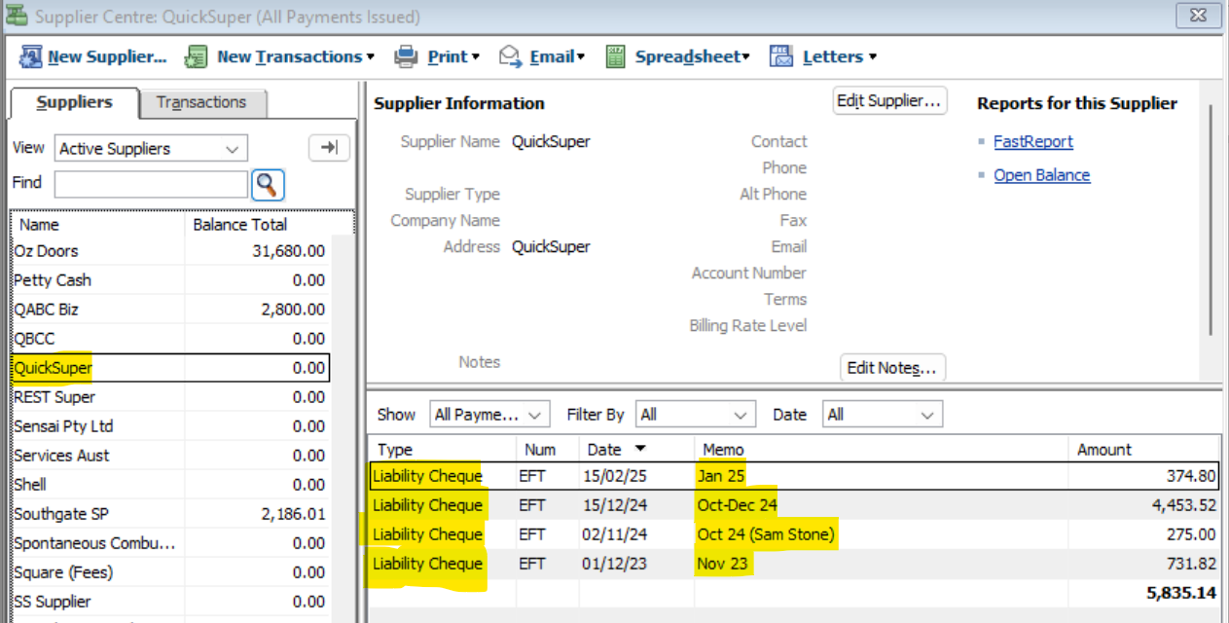The height and width of the screenshot is (623, 1229).
Task: Click the Print printer icon
Action: [406, 56]
